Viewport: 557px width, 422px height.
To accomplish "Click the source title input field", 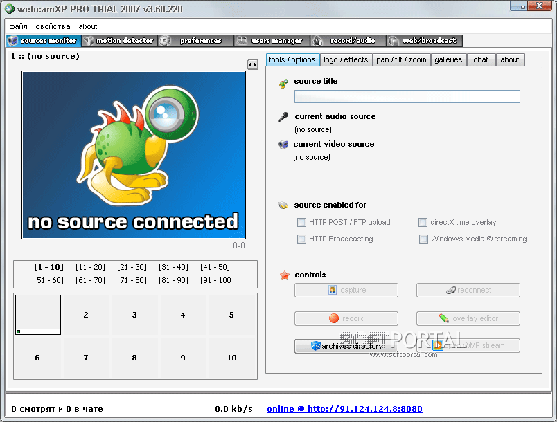I will pos(407,96).
